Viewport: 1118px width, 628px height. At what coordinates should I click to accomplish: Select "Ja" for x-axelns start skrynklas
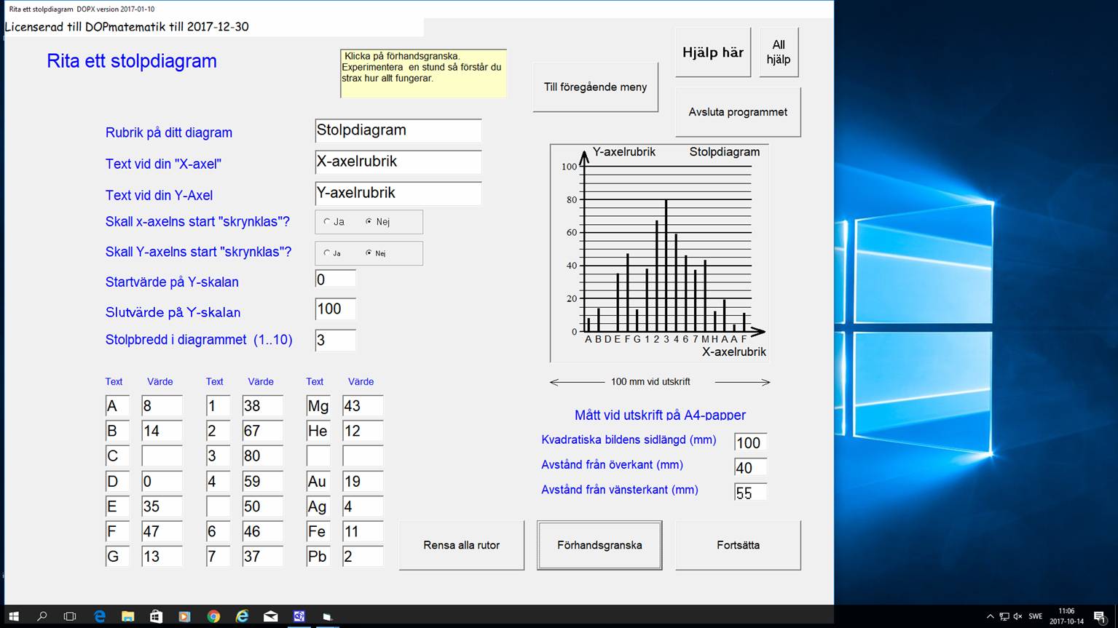pyautogui.click(x=327, y=222)
